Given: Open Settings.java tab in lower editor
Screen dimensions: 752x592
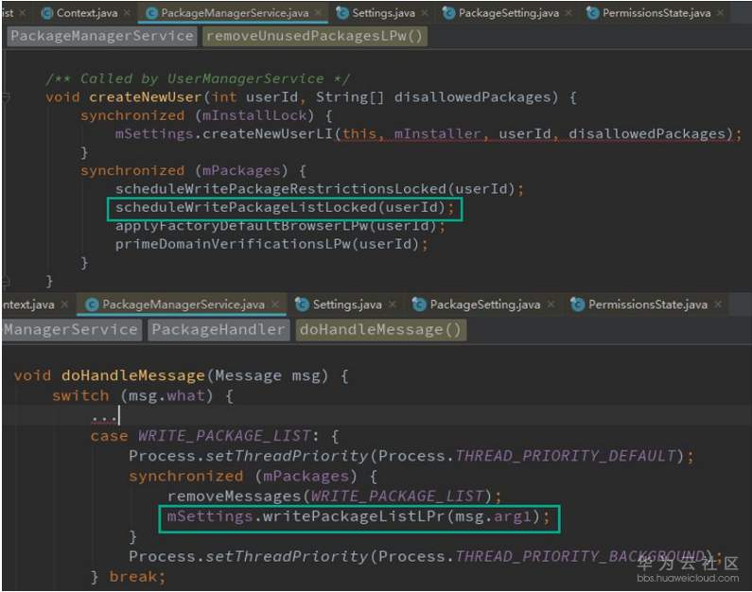Looking at the screenshot, I should point(339,305).
